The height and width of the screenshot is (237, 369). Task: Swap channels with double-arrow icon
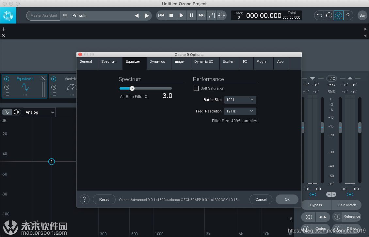(323, 217)
